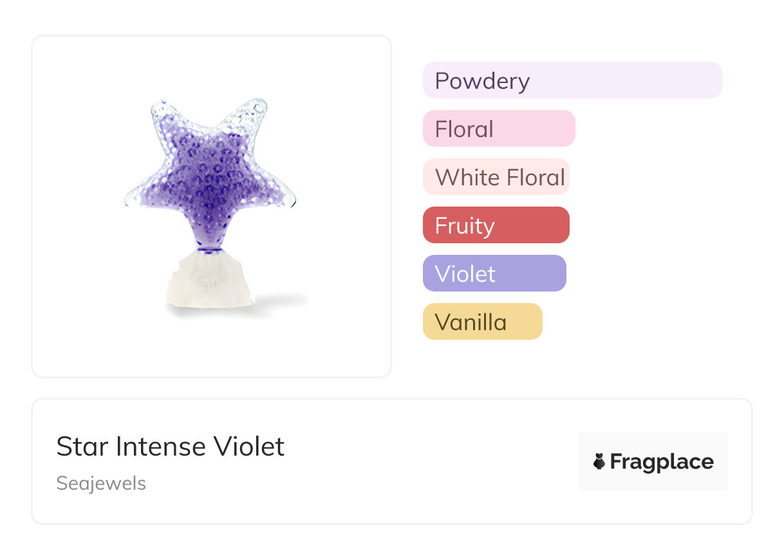This screenshot has width=784, height=556.
Task: Click the left arm tip of starfish
Action: coord(133,198)
